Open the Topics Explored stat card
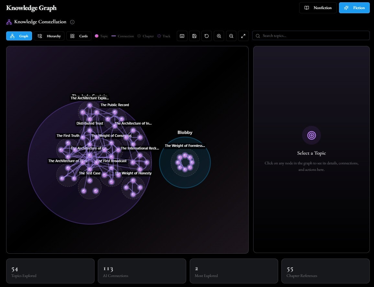 coord(50,271)
